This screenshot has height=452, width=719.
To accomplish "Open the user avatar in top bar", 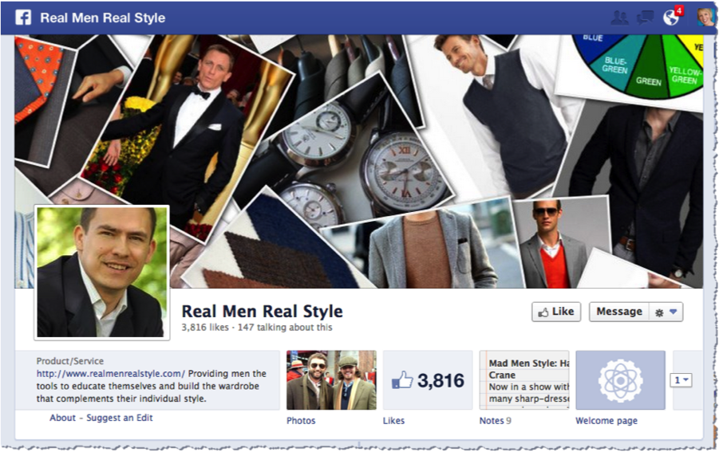I will coord(705,18).
